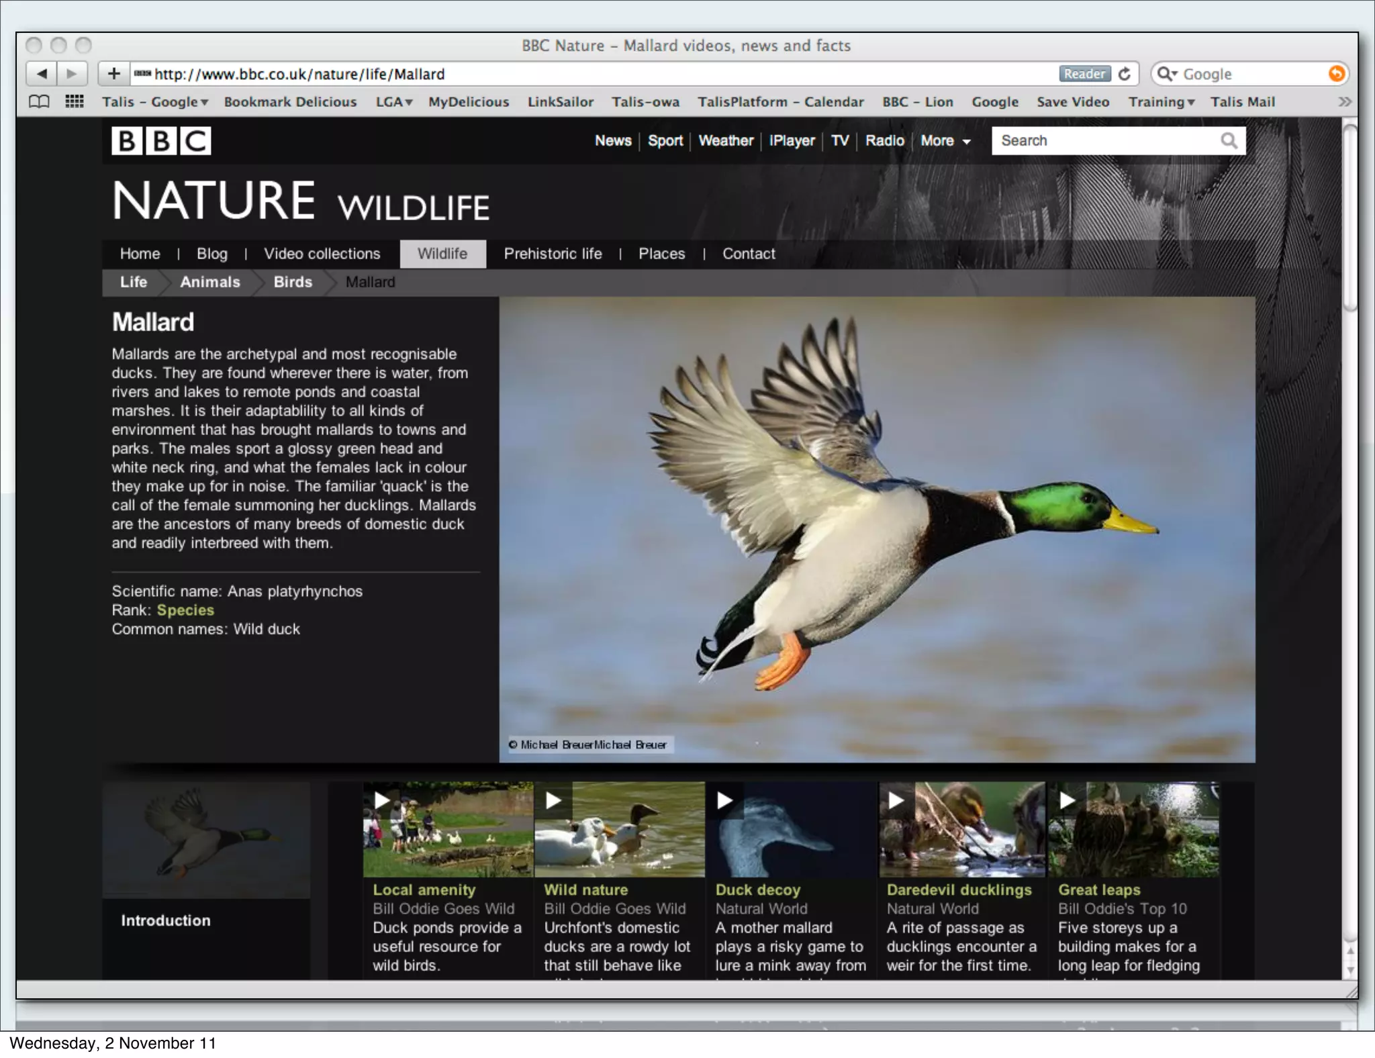Image resolution: width=1375 pixels, height=1058 pixels.
Task: Open the BBC More dropdown menu
Action: [945, 141]
